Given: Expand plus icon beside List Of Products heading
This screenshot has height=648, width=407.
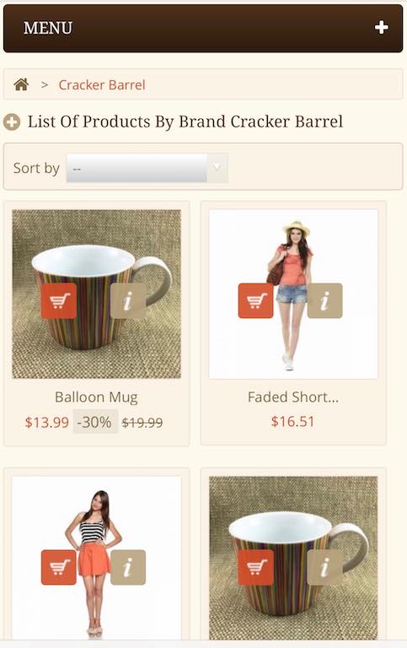Looking at the screenshot, I should click(x=12, y=121).
